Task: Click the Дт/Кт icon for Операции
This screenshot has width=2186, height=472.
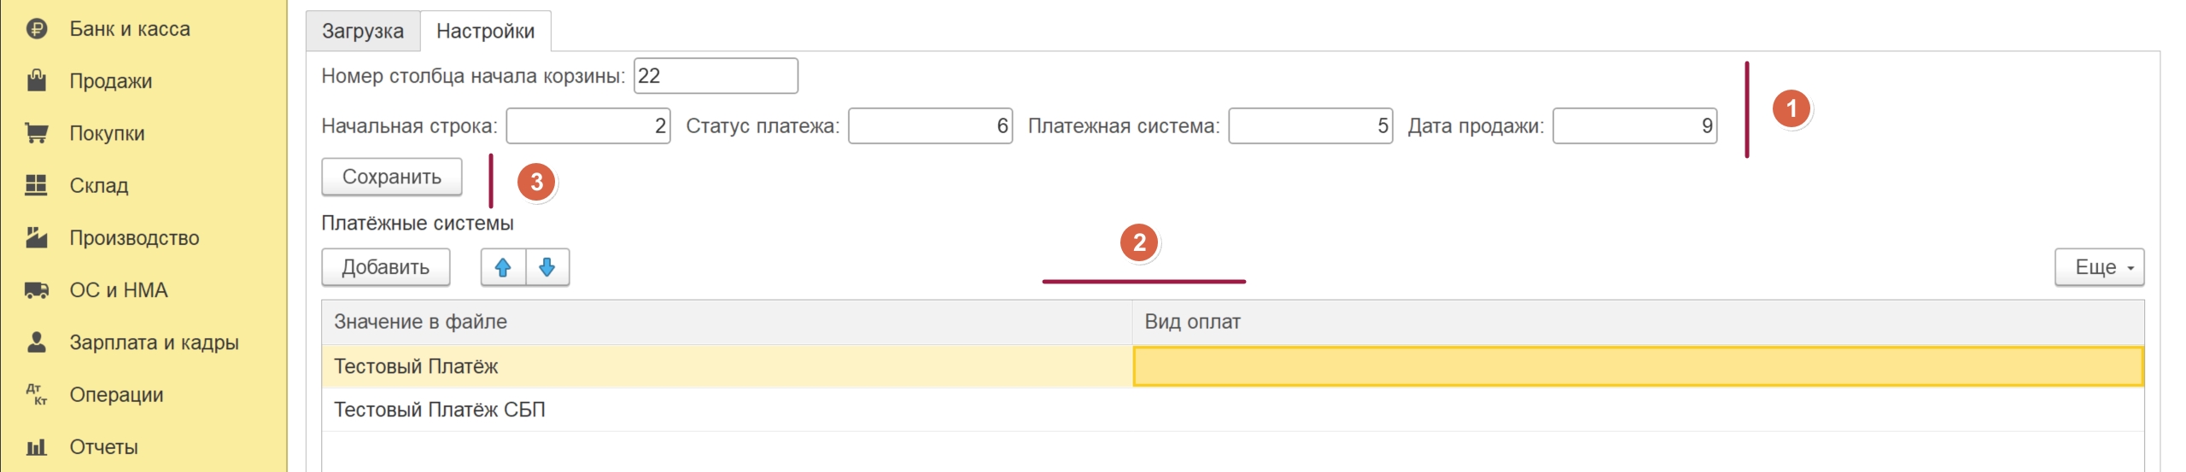Action: tap(36, 394)
